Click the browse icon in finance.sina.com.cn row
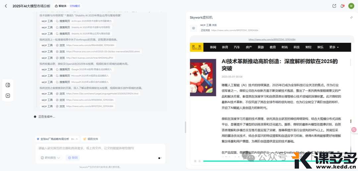 57,52
